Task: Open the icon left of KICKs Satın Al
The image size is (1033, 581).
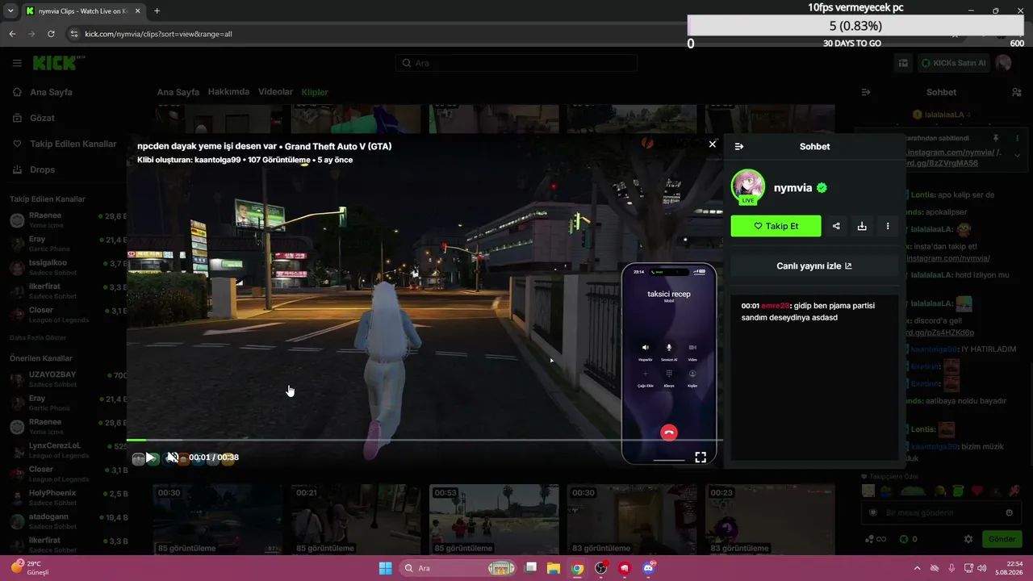Action: point(904,63)
